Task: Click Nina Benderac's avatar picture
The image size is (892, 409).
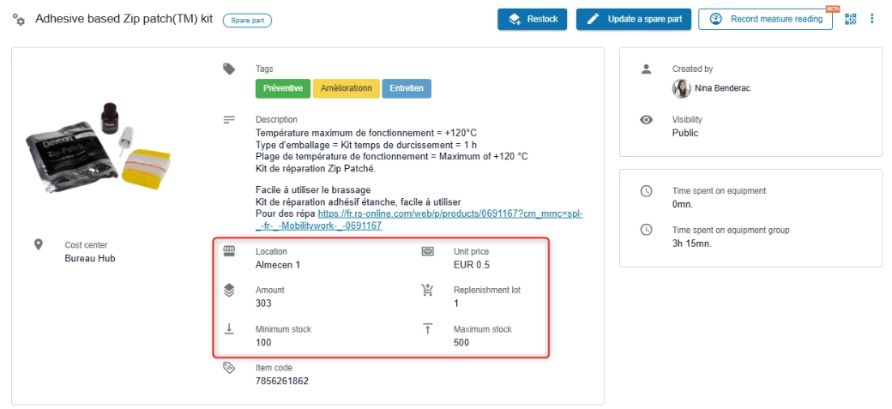Action: (x=681, y=88)
